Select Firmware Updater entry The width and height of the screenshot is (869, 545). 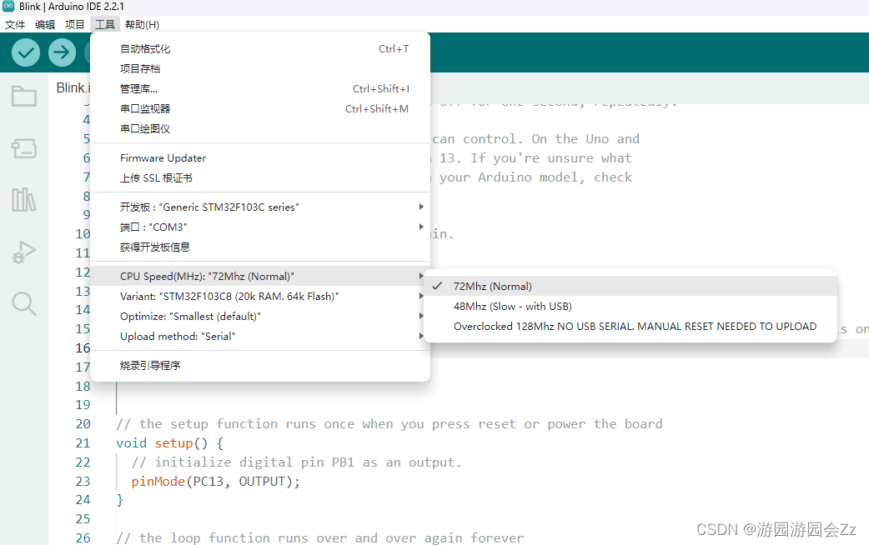[260, 157]
